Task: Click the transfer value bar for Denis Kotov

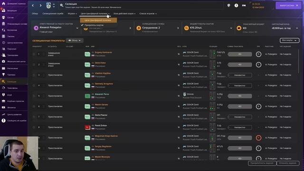Action: (240, 65)
